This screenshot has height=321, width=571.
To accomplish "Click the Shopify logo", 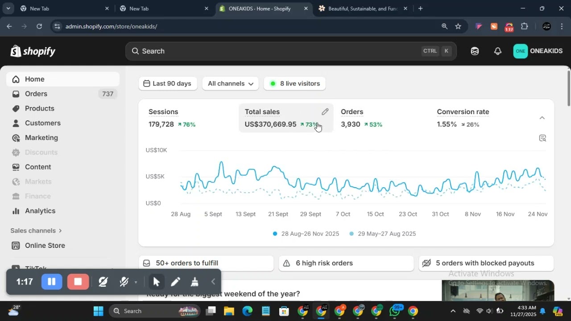I will tap(33, 51).
